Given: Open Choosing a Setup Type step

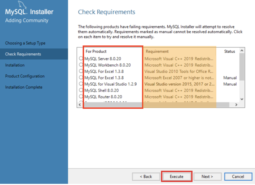Looking at the screenshot, I should [25, 43].
